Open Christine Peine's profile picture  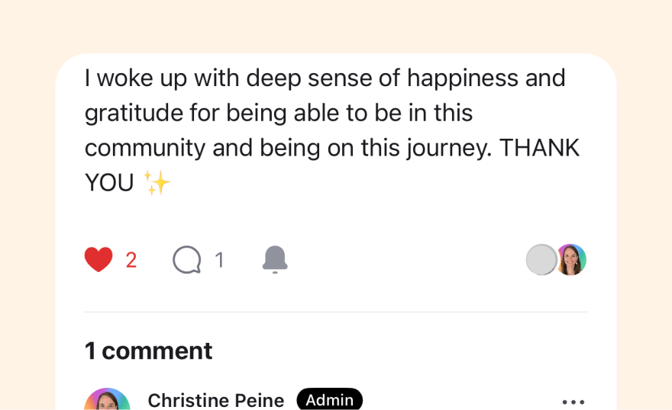coord(107,402)
